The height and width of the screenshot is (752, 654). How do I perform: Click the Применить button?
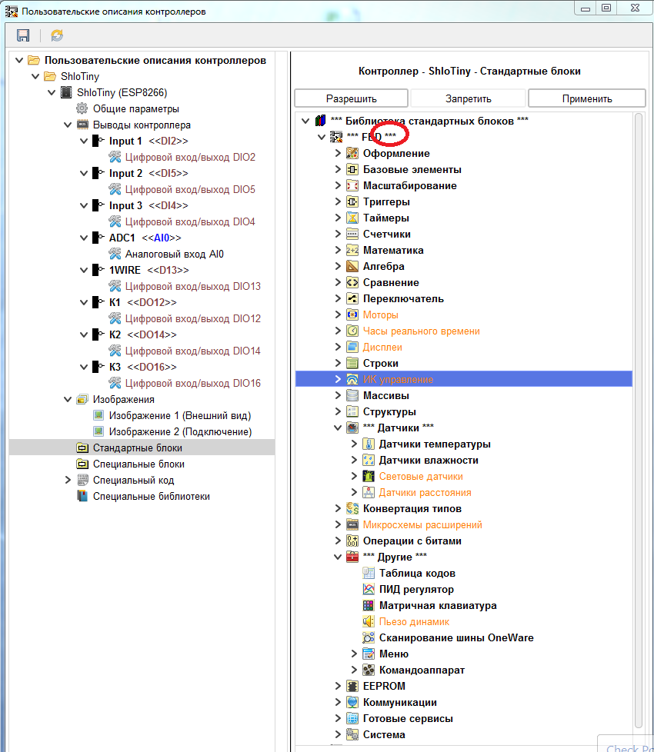(x=587, y=98)
